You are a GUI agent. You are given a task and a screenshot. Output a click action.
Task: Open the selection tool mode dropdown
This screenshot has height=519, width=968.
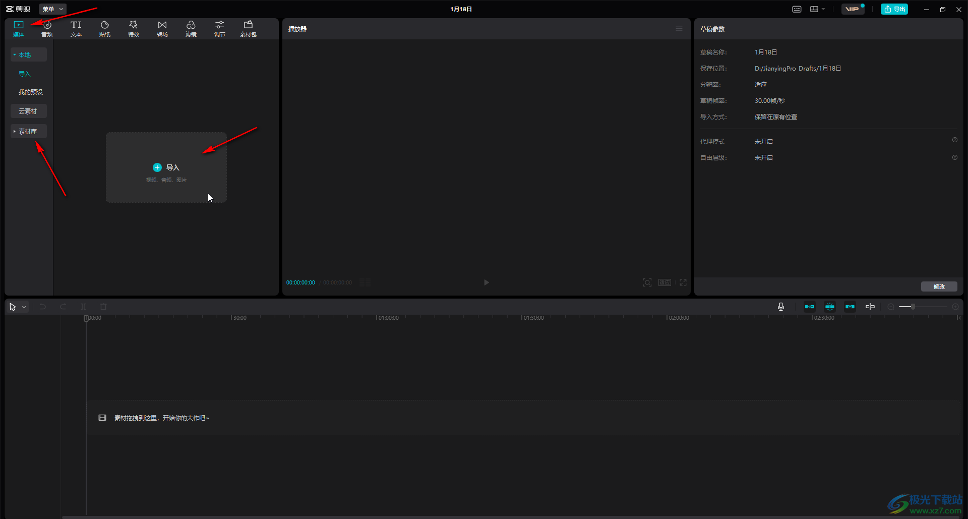pyautogui.click(x=24, y=307)
